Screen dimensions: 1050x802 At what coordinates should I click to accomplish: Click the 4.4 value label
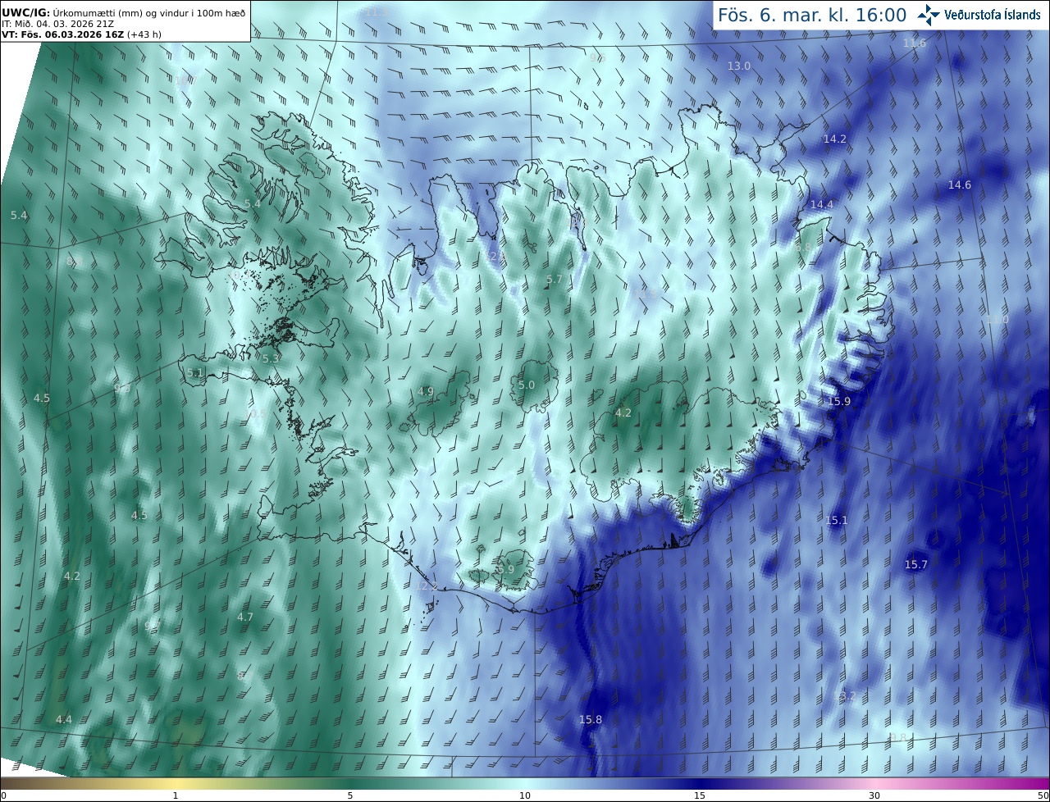click(x=64, y=719)
